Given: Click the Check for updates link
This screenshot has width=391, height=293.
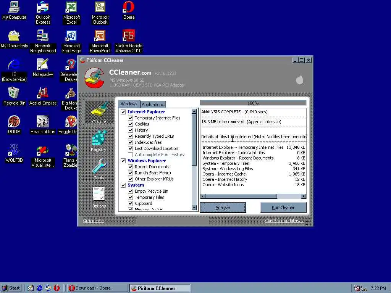Looking at the screenshot, I should tap(284, 221).
